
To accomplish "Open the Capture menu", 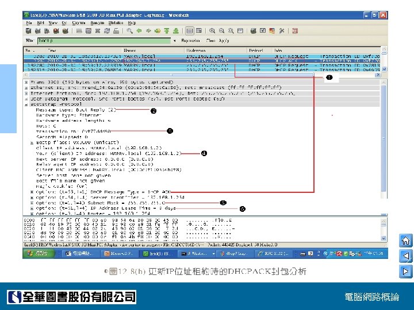I will point(78,23).
